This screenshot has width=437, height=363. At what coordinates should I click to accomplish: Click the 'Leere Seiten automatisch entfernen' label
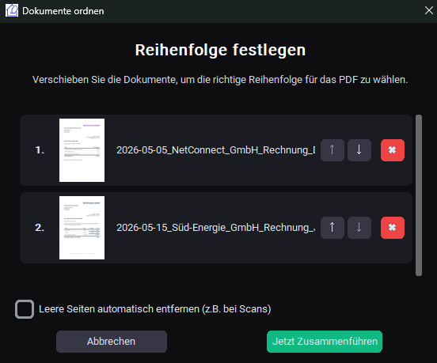pyautogui.click(x=155, y=309)
